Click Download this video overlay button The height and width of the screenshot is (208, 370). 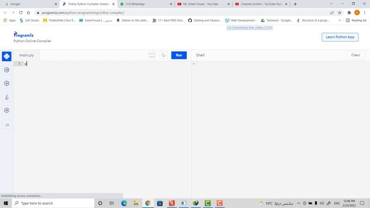click(250, 28)
